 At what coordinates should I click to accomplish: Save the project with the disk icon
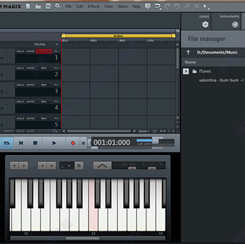coord(48,6)
